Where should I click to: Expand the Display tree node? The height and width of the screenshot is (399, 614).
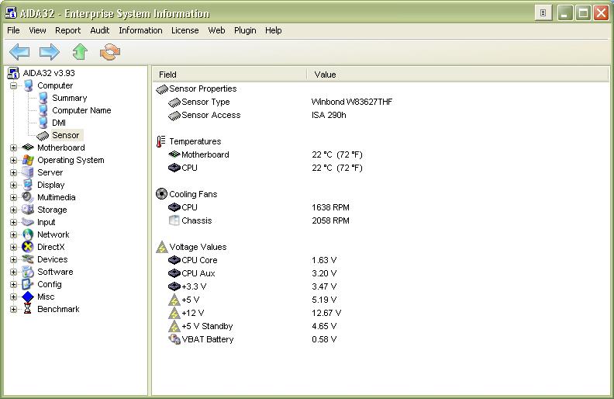coord(14,185)
